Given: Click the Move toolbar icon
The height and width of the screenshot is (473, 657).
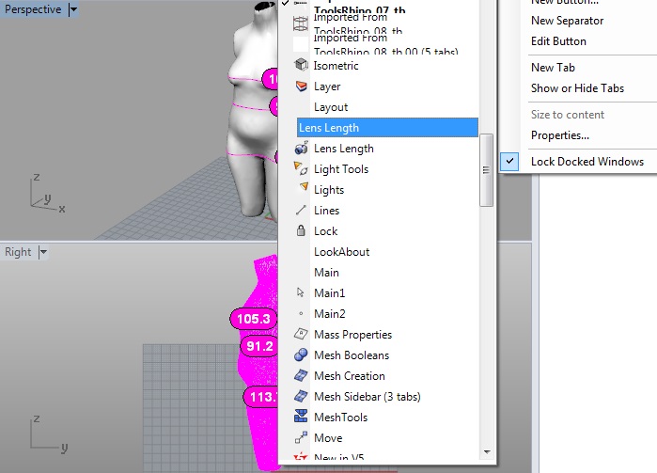Looking at the screenshot, I should (x=301, y=437).
